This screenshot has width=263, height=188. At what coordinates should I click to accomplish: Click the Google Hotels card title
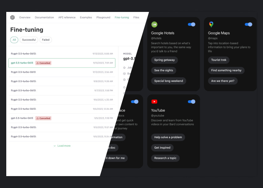[x=162, y=33]
